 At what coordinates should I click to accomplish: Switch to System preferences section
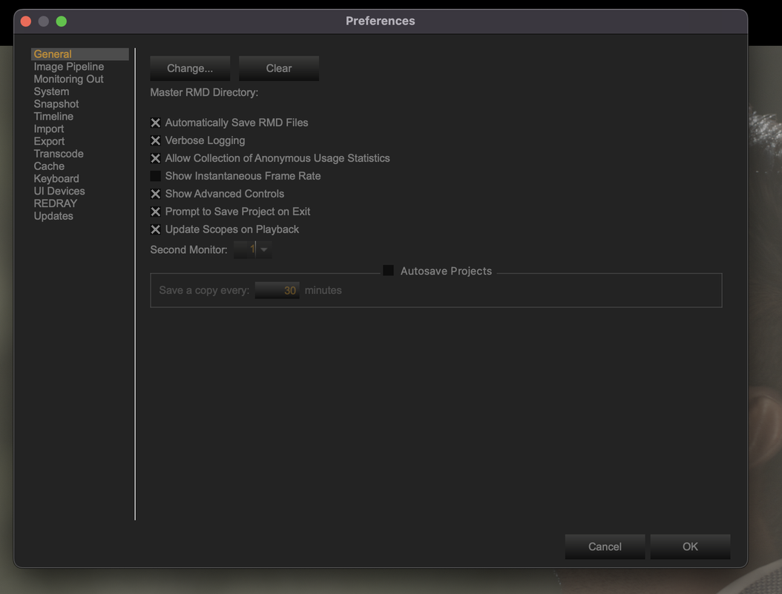[x=51, y=91]
